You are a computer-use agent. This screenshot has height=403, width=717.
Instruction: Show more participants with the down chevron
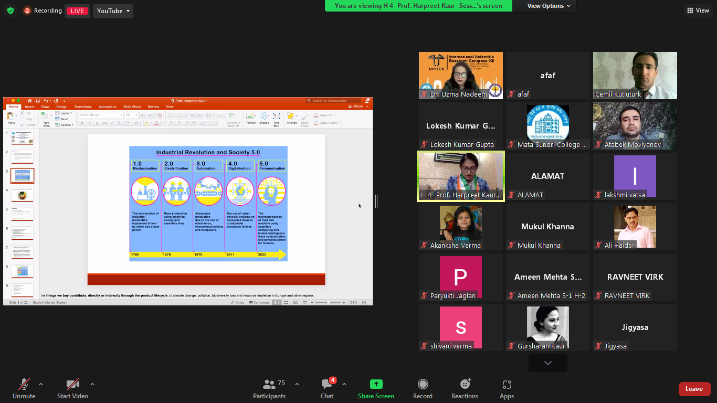click(547, 363)
